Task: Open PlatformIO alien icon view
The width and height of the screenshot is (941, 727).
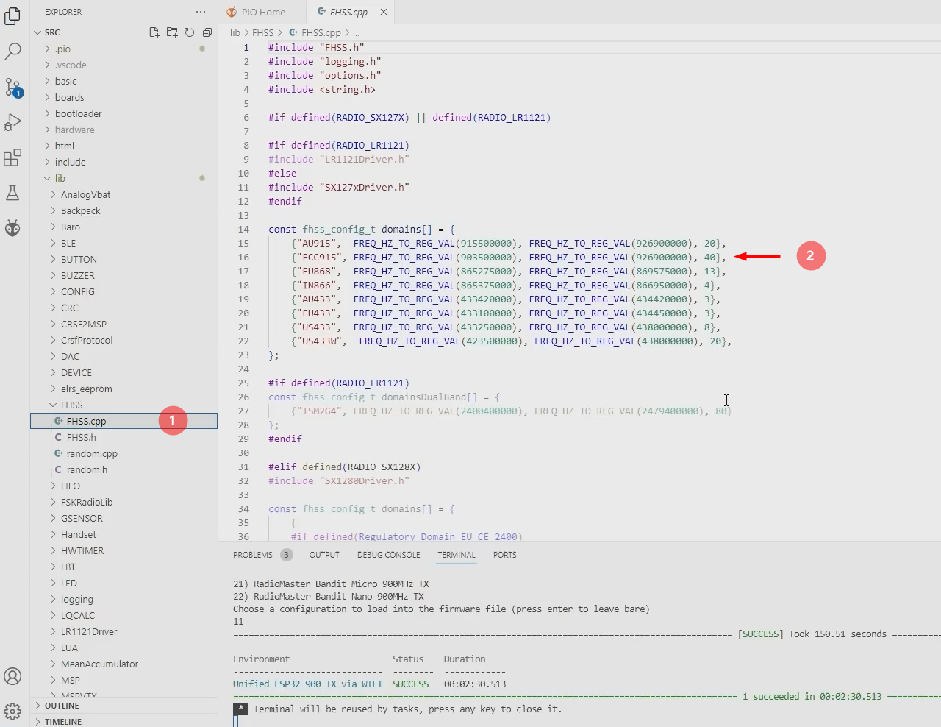Action: click(x=13, y=228)
